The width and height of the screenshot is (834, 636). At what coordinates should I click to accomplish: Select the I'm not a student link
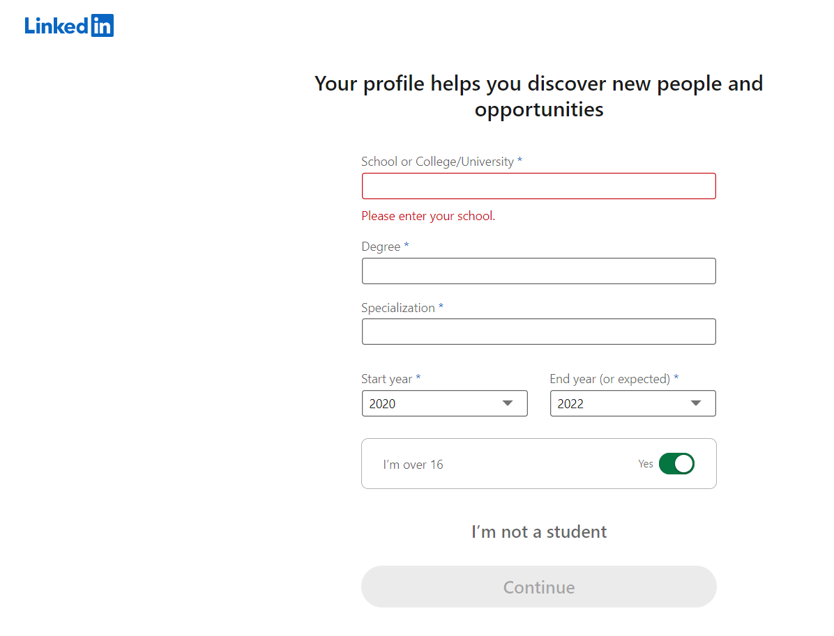[539, 532]
